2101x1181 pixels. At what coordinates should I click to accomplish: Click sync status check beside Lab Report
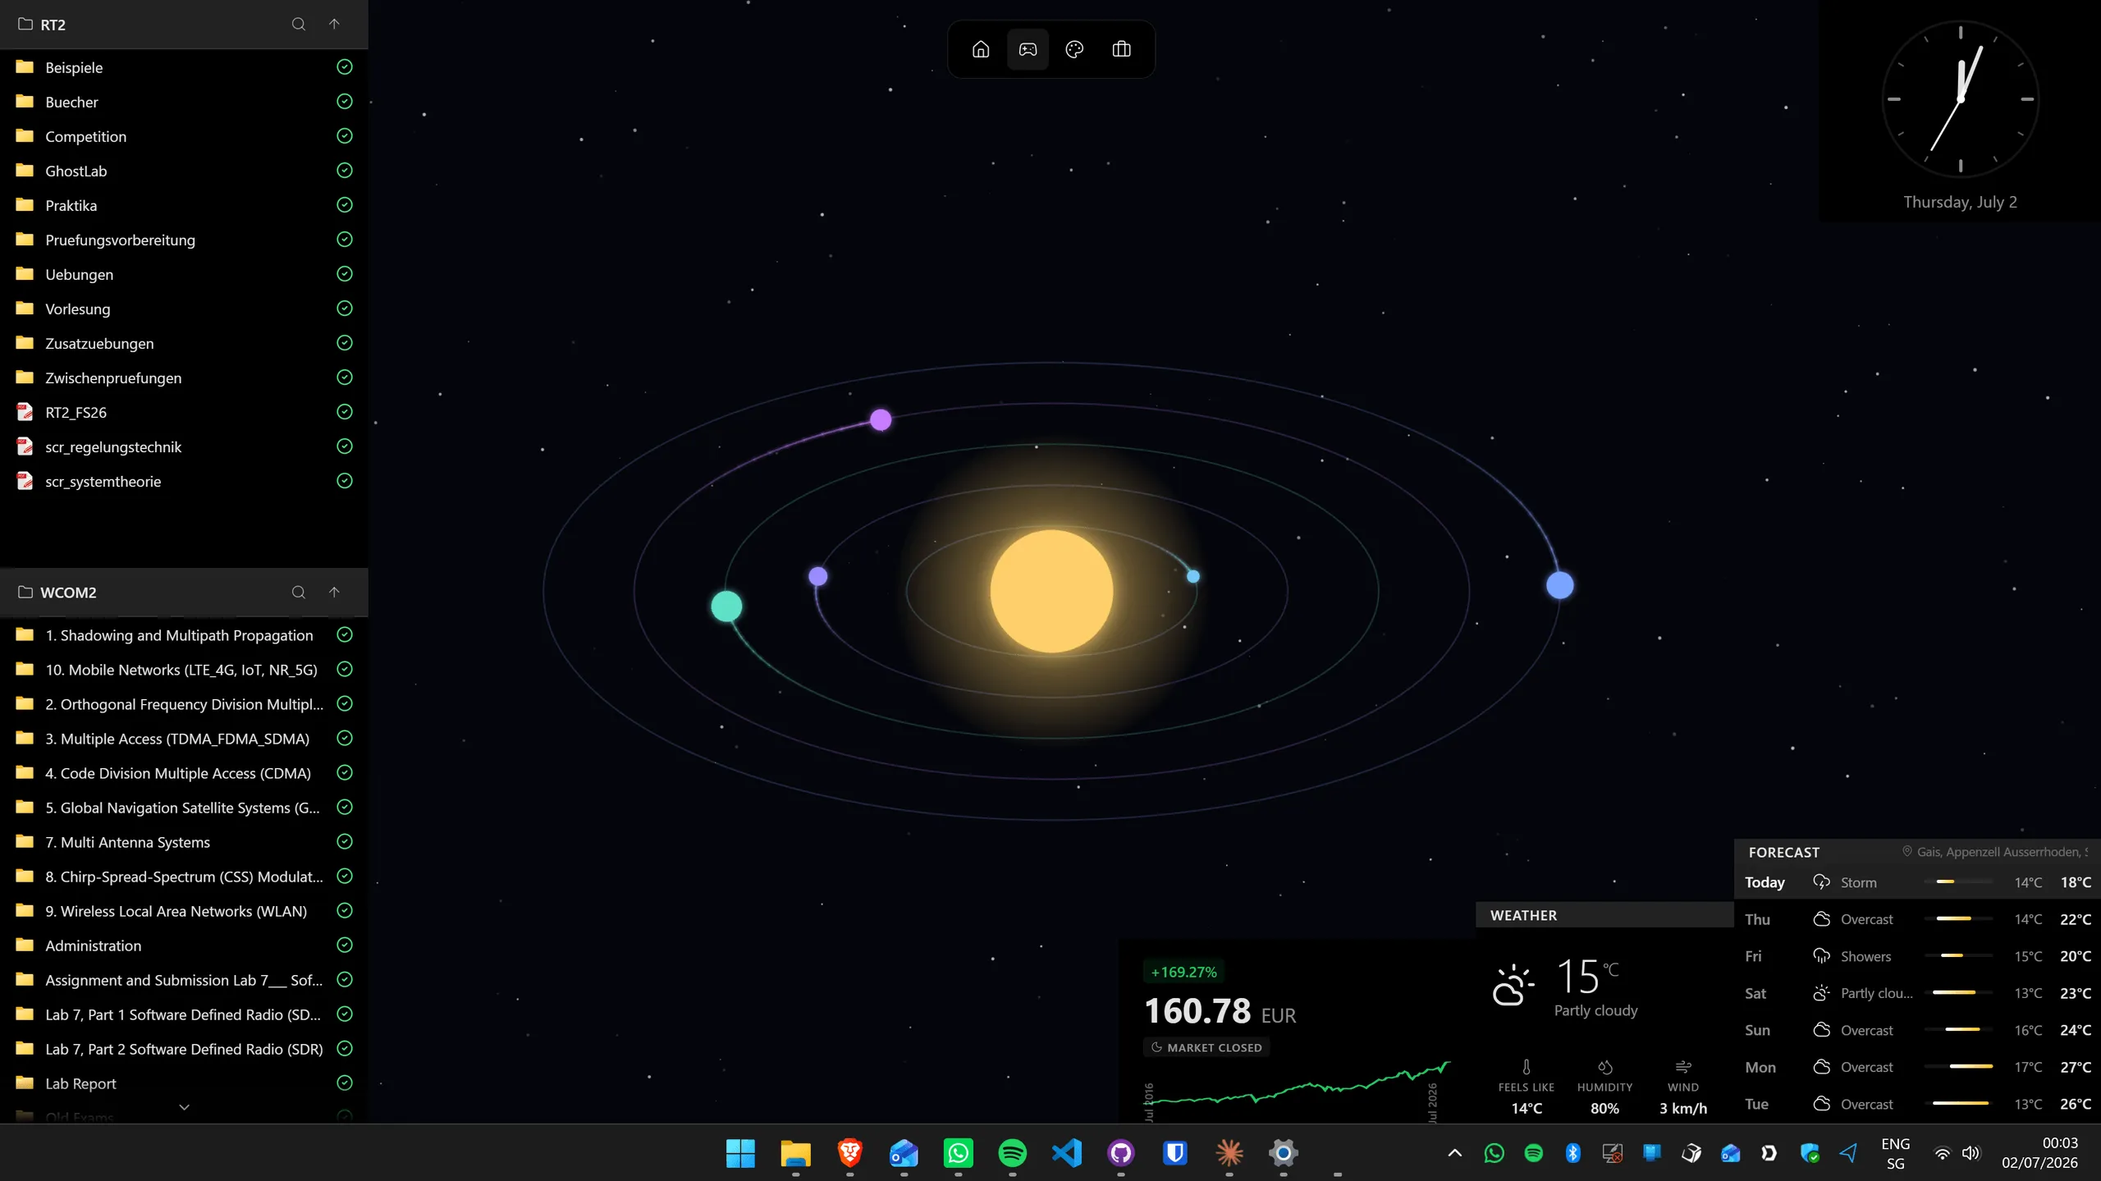pos(345,1083)
